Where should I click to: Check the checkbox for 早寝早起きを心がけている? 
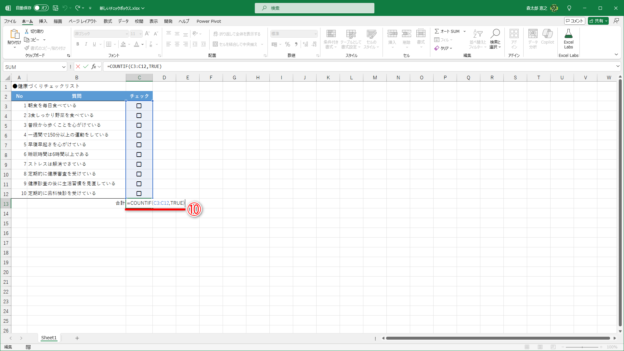coord(139,145)
